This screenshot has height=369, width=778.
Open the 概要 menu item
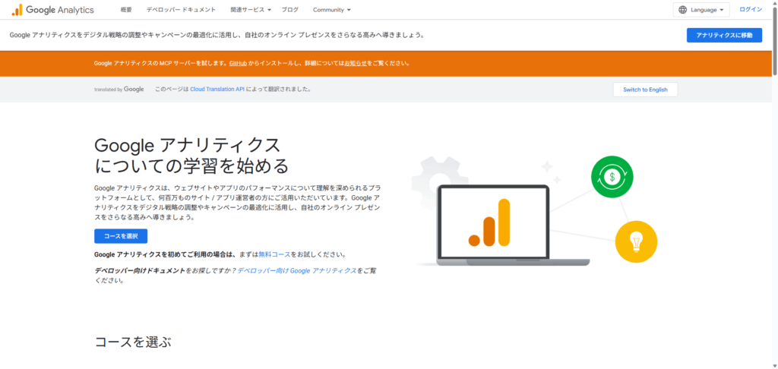click(x=126, y=10)
